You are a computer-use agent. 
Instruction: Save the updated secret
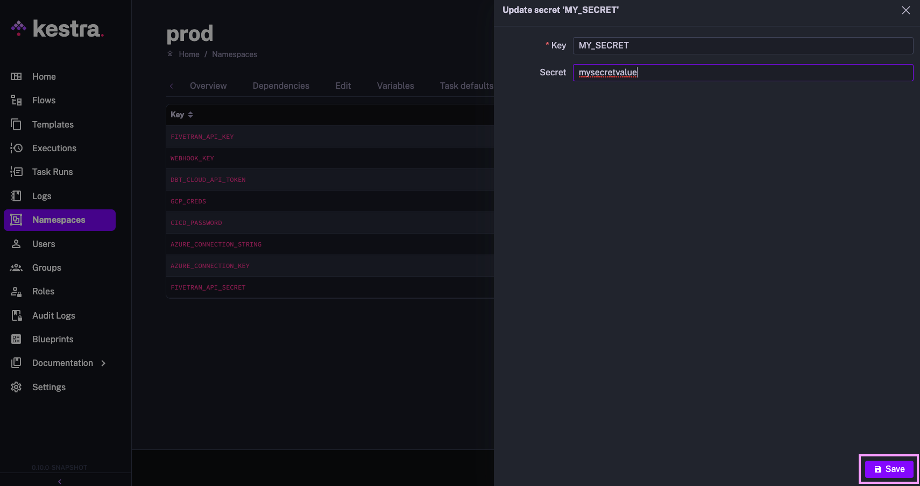(889, 469)
